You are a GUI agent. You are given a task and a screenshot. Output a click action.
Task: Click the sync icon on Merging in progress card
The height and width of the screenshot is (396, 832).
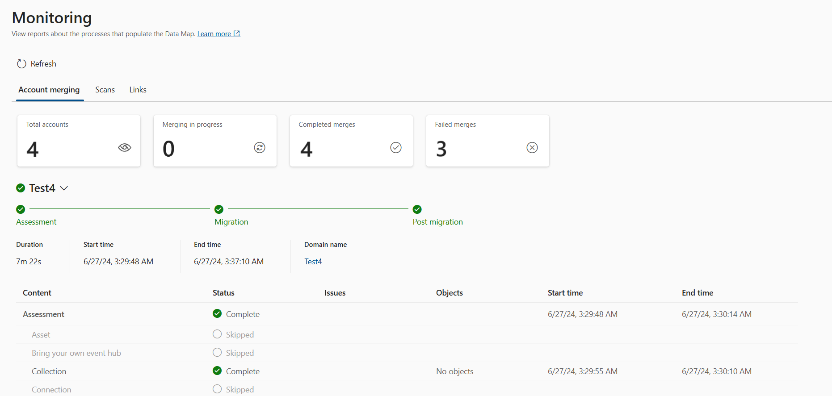[x=260, y=147]
